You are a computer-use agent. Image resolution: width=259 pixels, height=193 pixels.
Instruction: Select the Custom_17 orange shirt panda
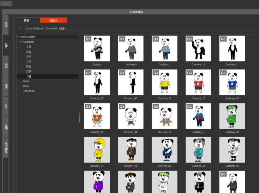pos(97,116)
